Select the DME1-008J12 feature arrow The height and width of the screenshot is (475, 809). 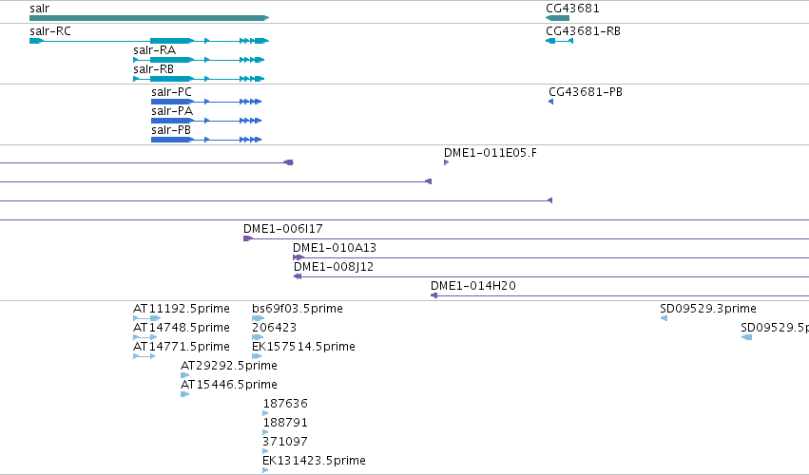298,276
